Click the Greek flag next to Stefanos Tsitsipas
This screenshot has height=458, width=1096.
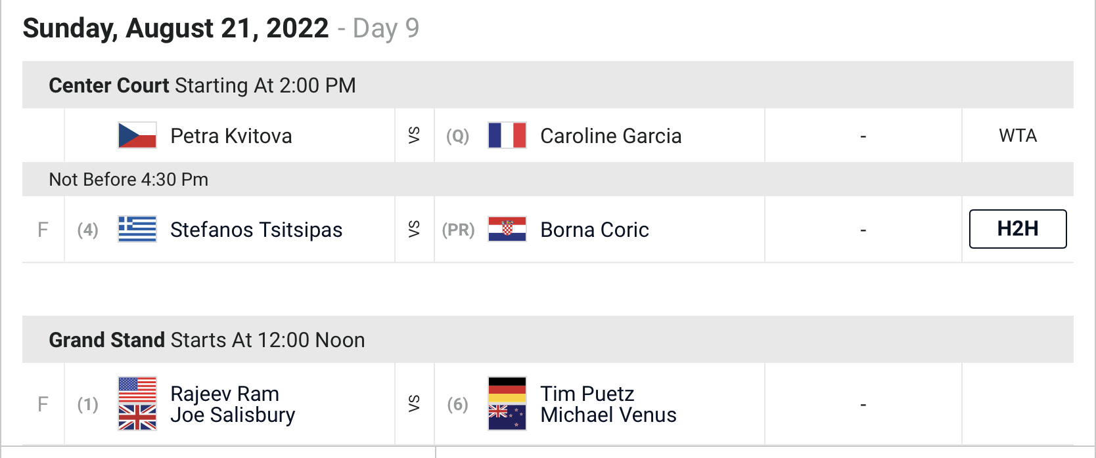tap(137, 229)
